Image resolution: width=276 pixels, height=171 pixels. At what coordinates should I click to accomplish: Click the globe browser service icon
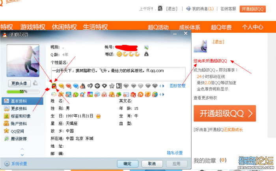155,95
